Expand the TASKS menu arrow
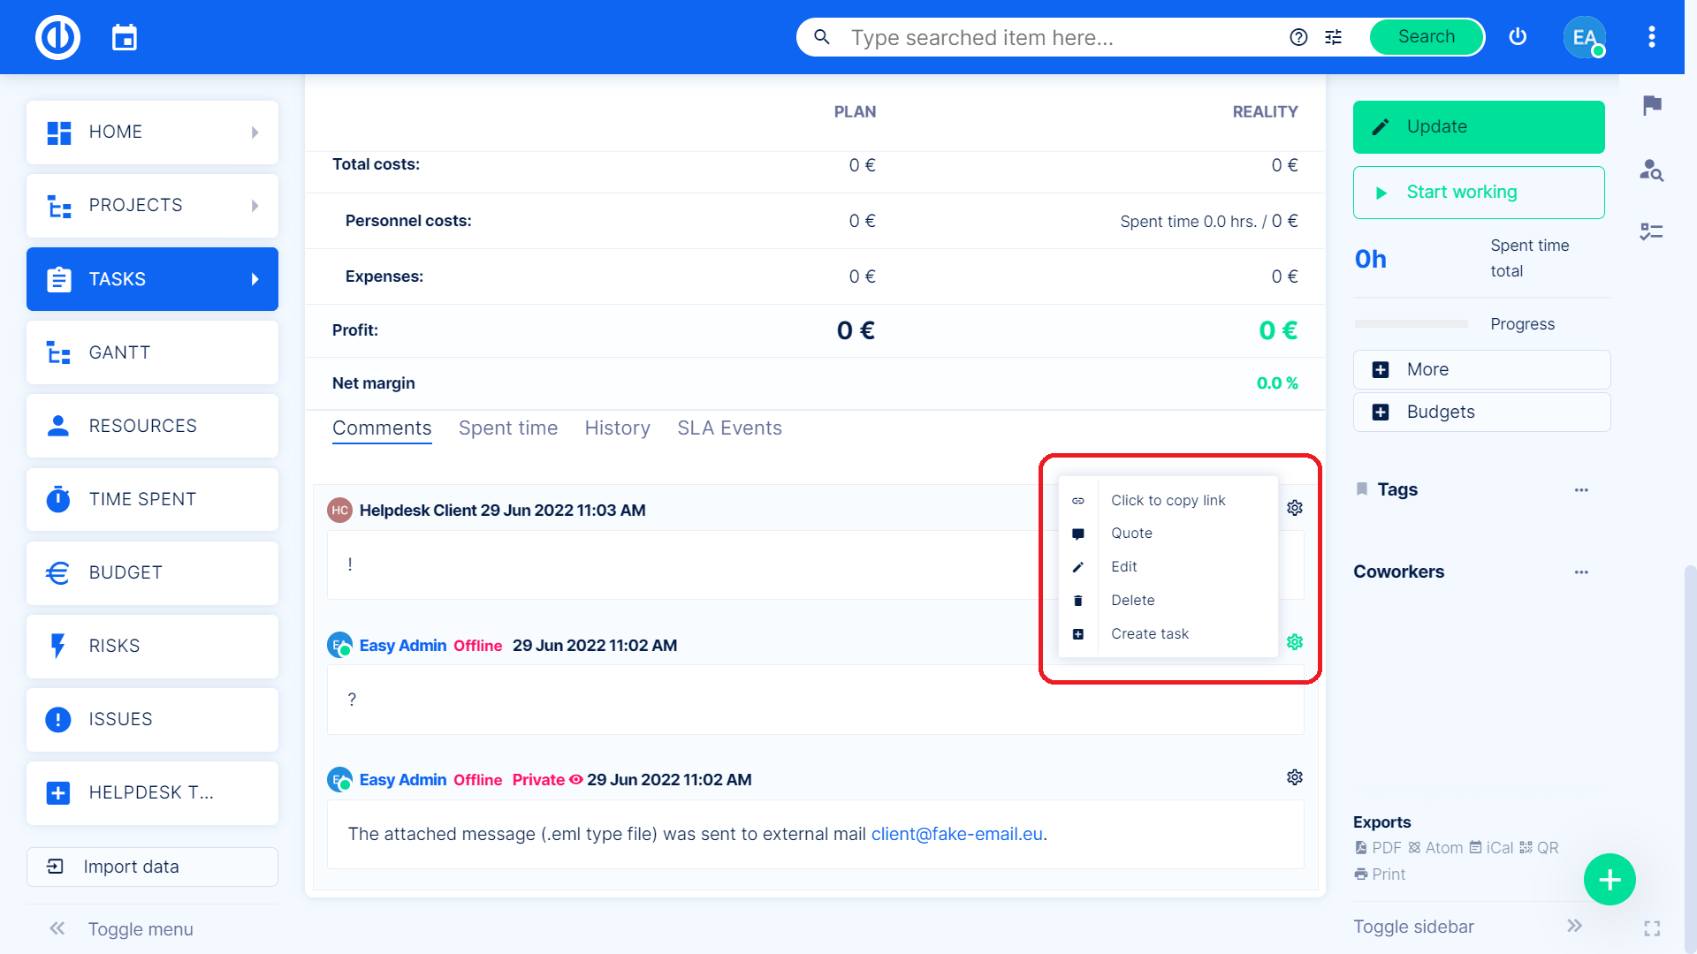This screenshot has height=954, width=1697. point(255,279)
